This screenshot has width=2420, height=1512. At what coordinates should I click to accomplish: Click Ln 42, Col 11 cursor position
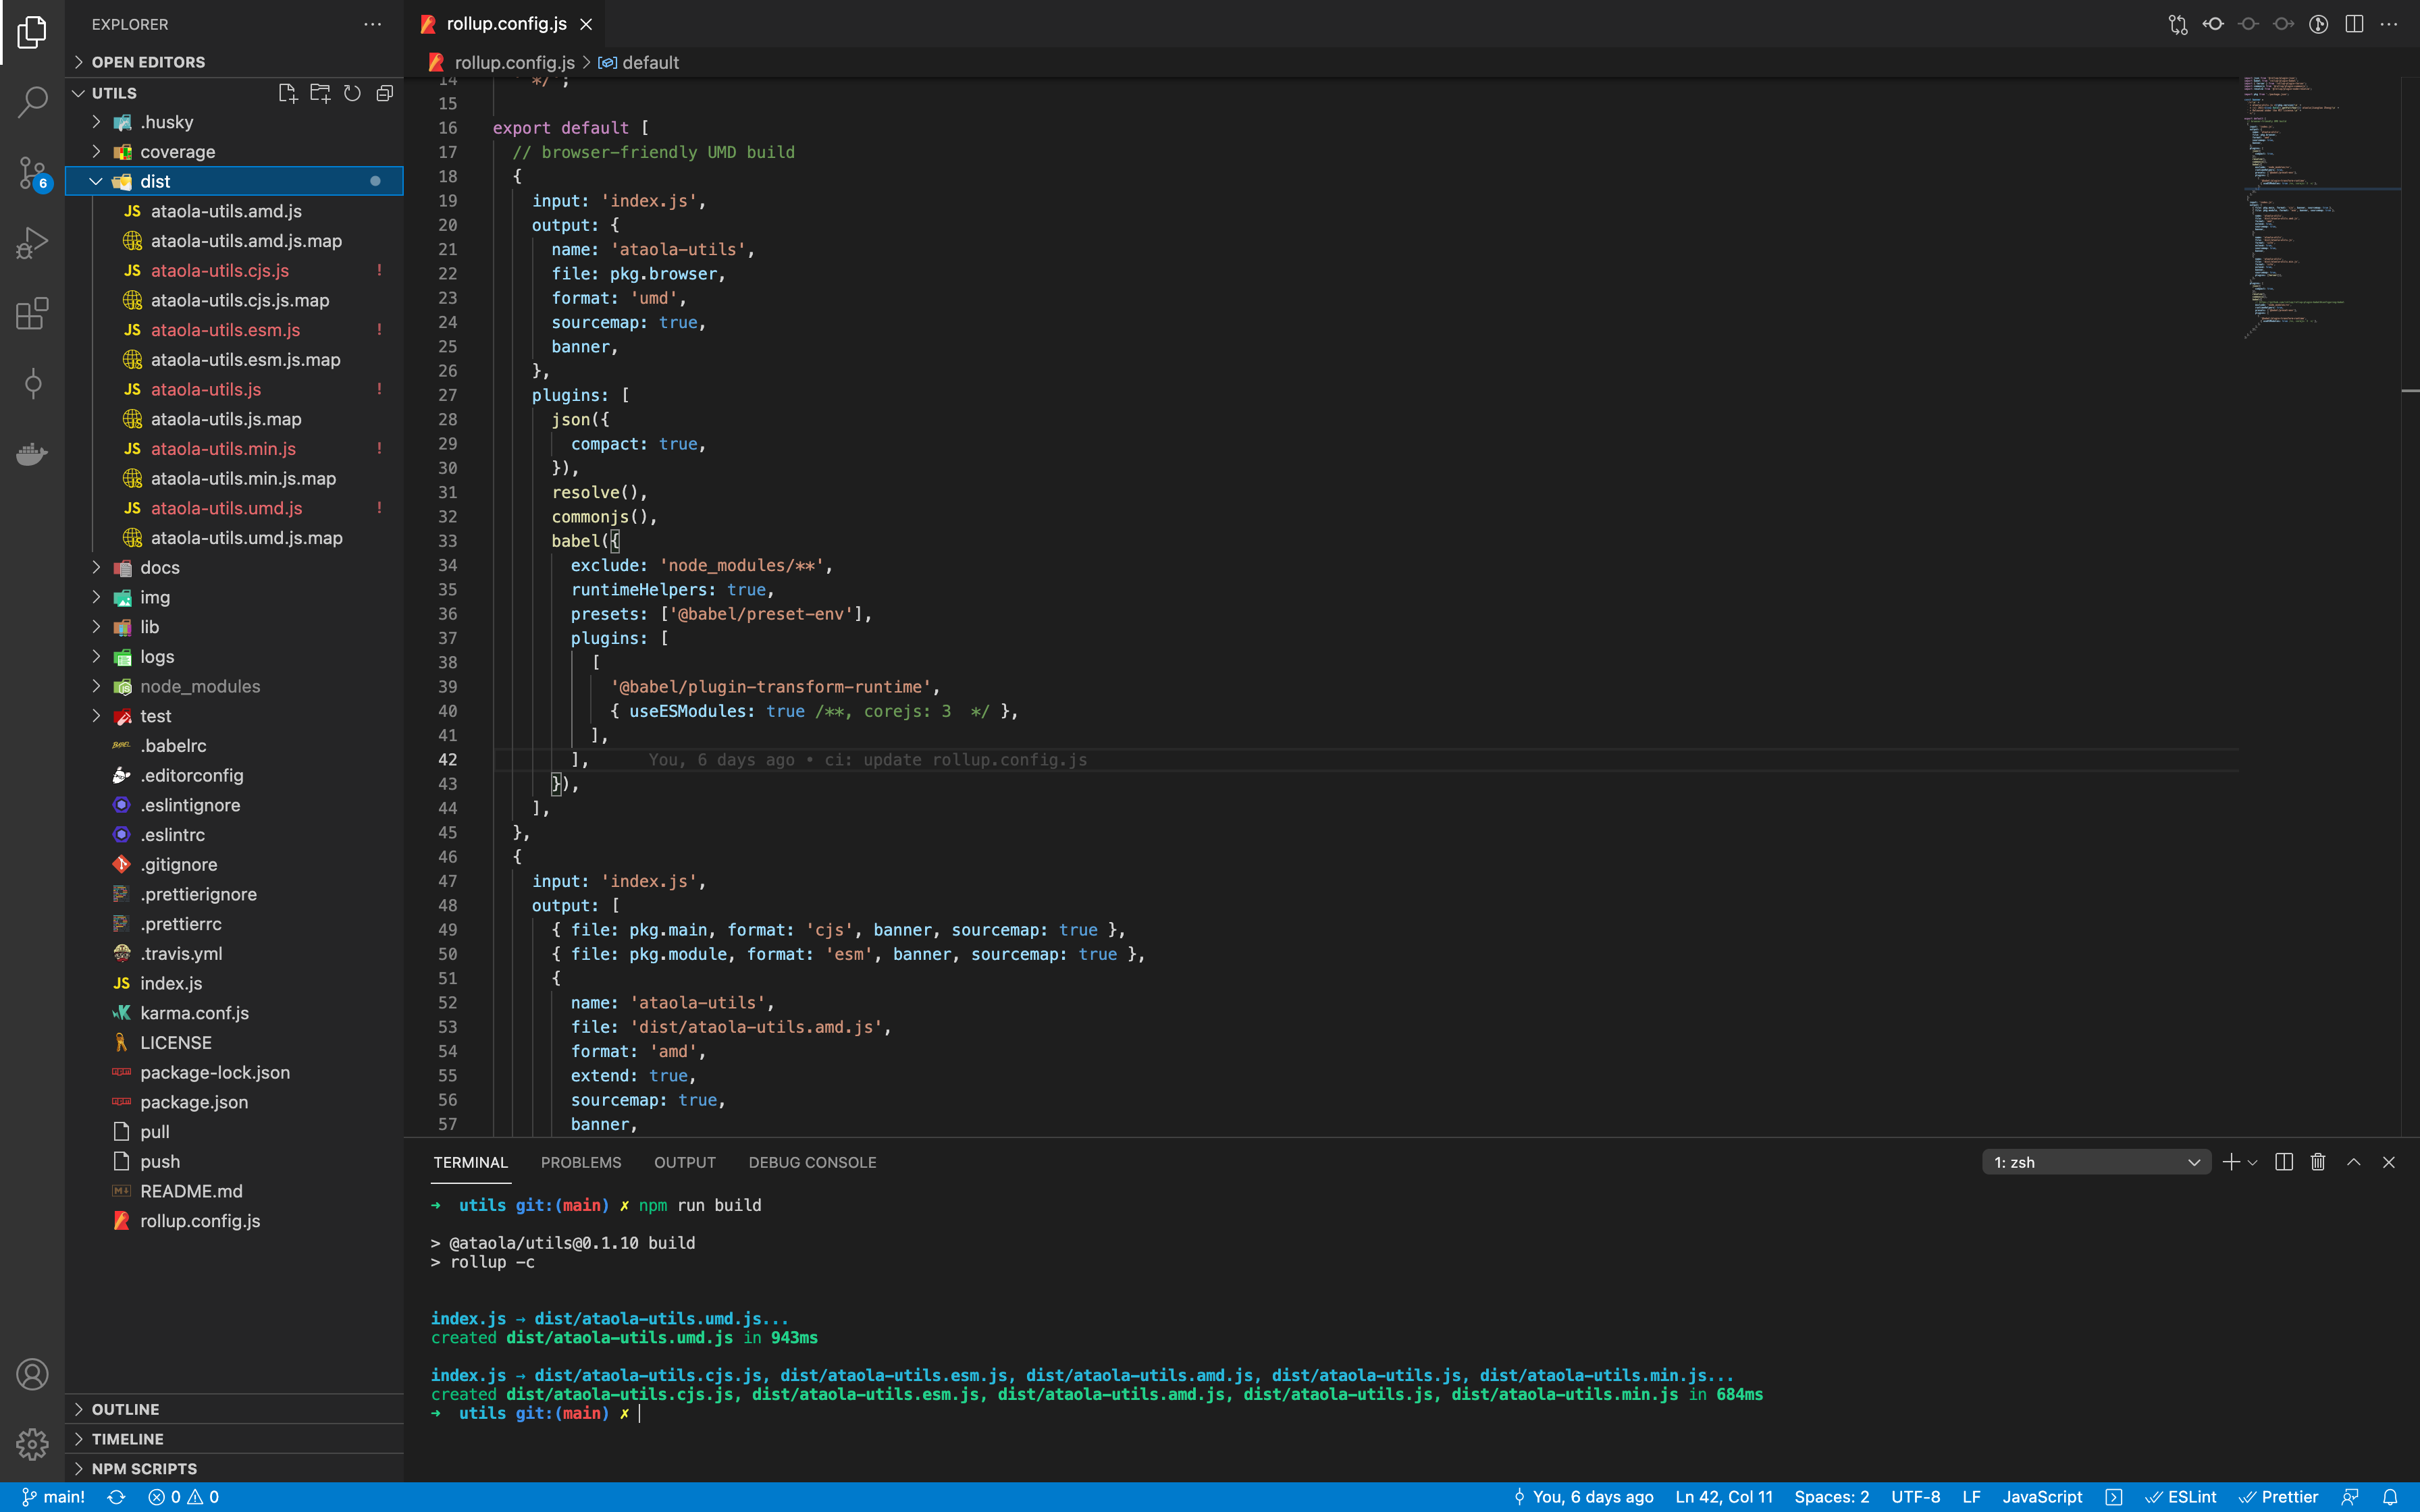[x=1724, y=1497]
